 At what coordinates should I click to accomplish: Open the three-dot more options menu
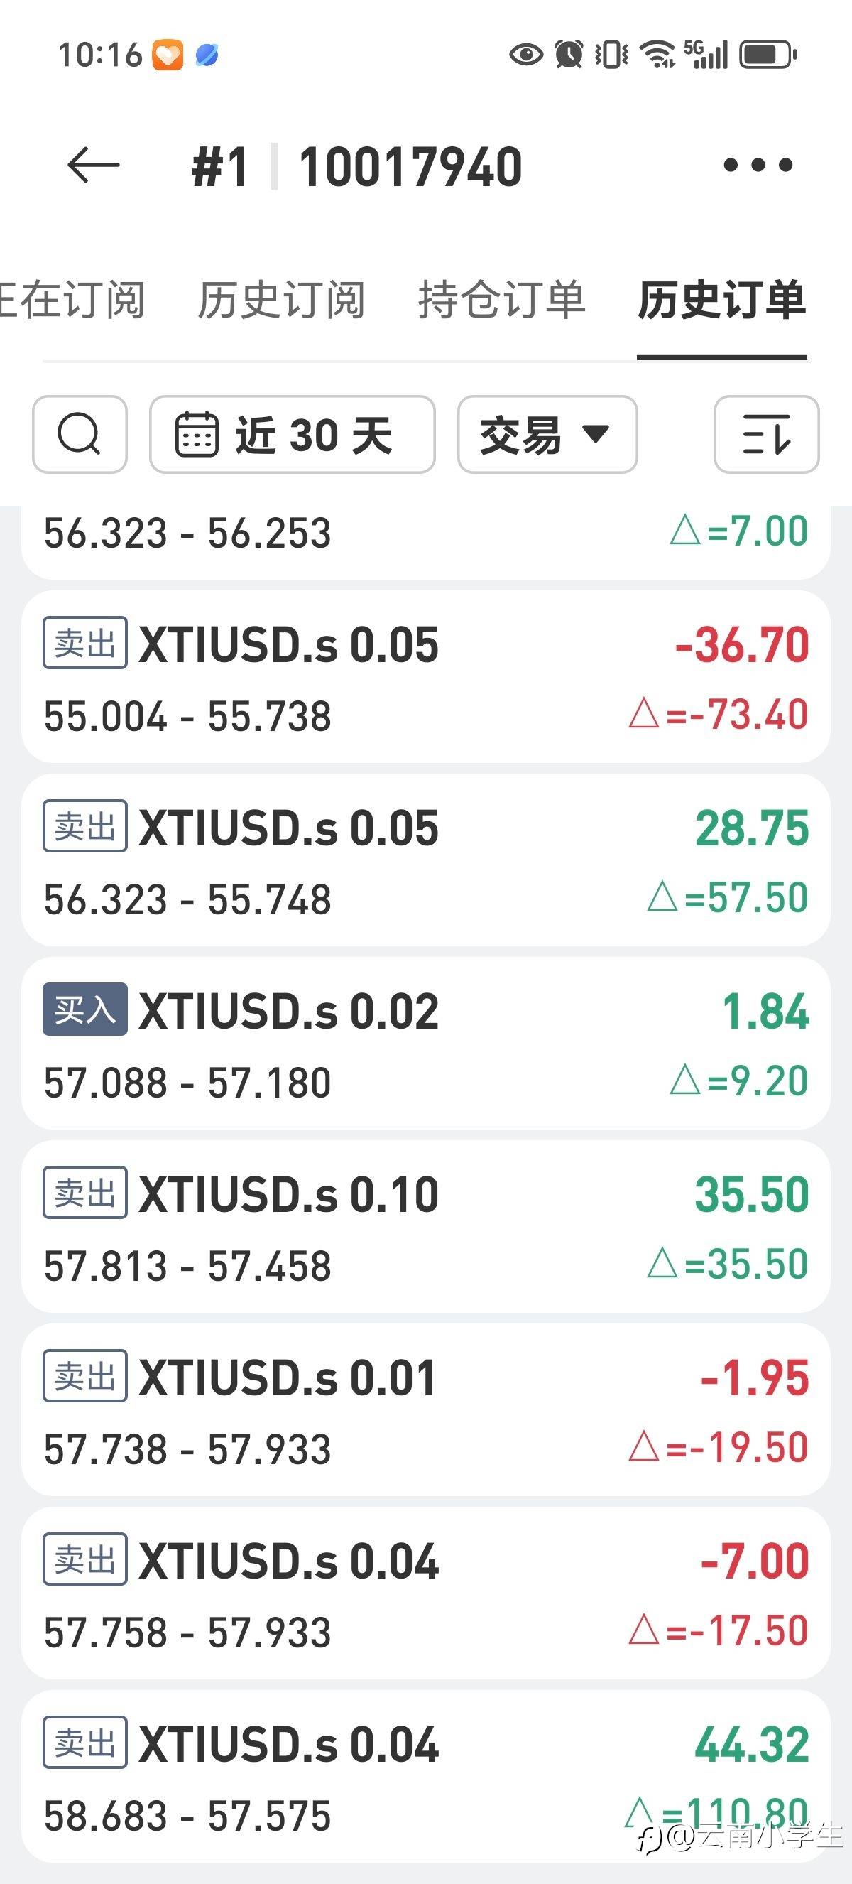click(757, 166)
